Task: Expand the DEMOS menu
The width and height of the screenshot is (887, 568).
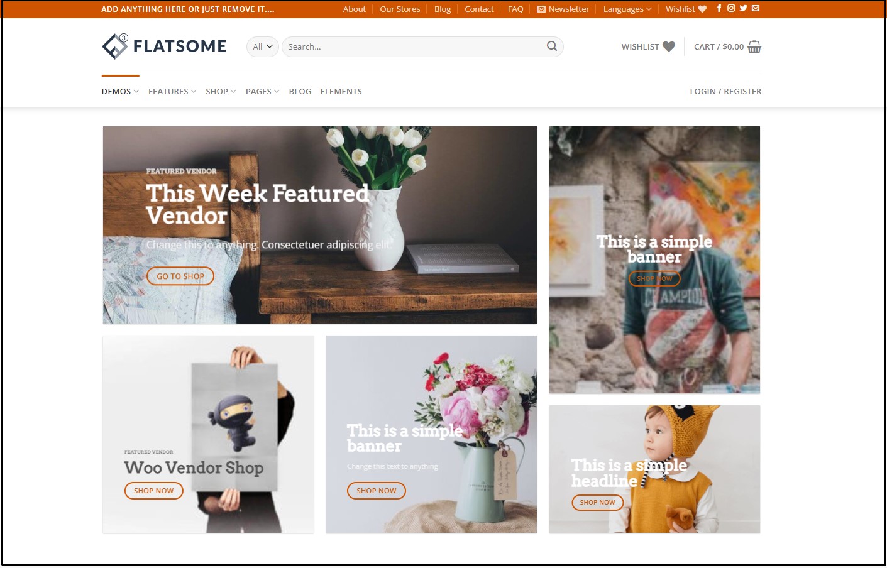Action: (120, 91)
